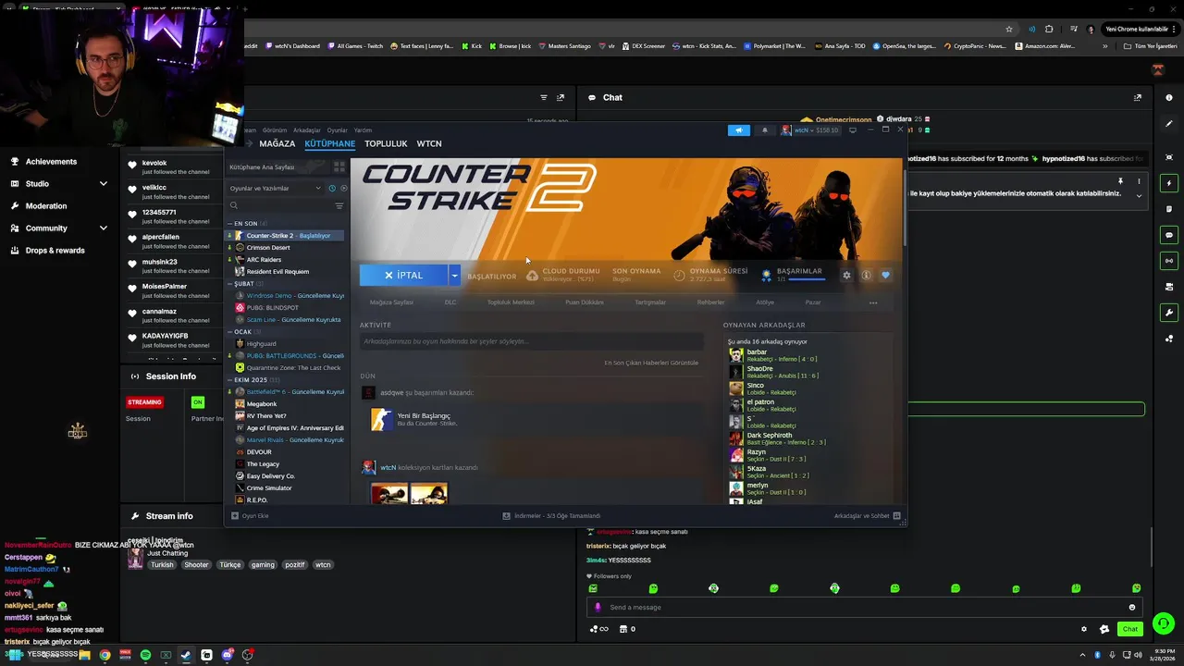Click in the Send a message field
This screenshot has width=1184, height=666.
(865, 607)
